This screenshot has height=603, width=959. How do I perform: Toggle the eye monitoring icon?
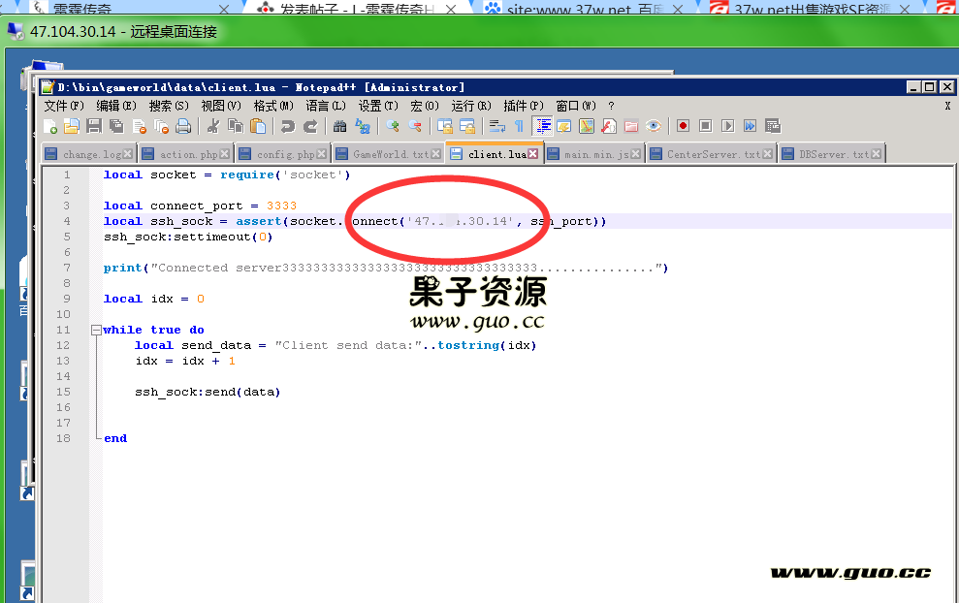tap(654, 126)
